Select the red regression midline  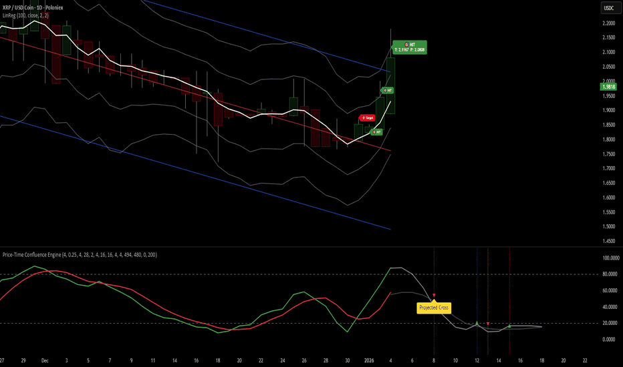coord(195,95)
